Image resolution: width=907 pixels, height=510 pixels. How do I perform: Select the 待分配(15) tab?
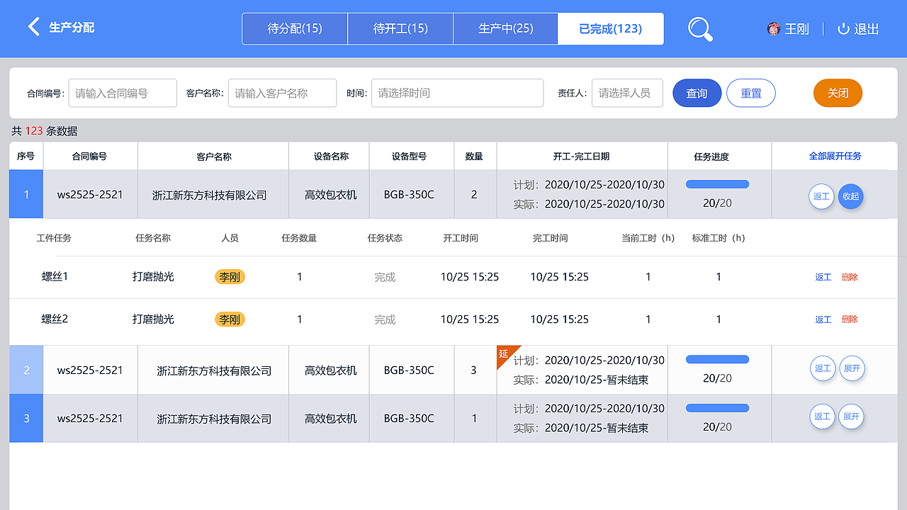click(x=294, y=28)
